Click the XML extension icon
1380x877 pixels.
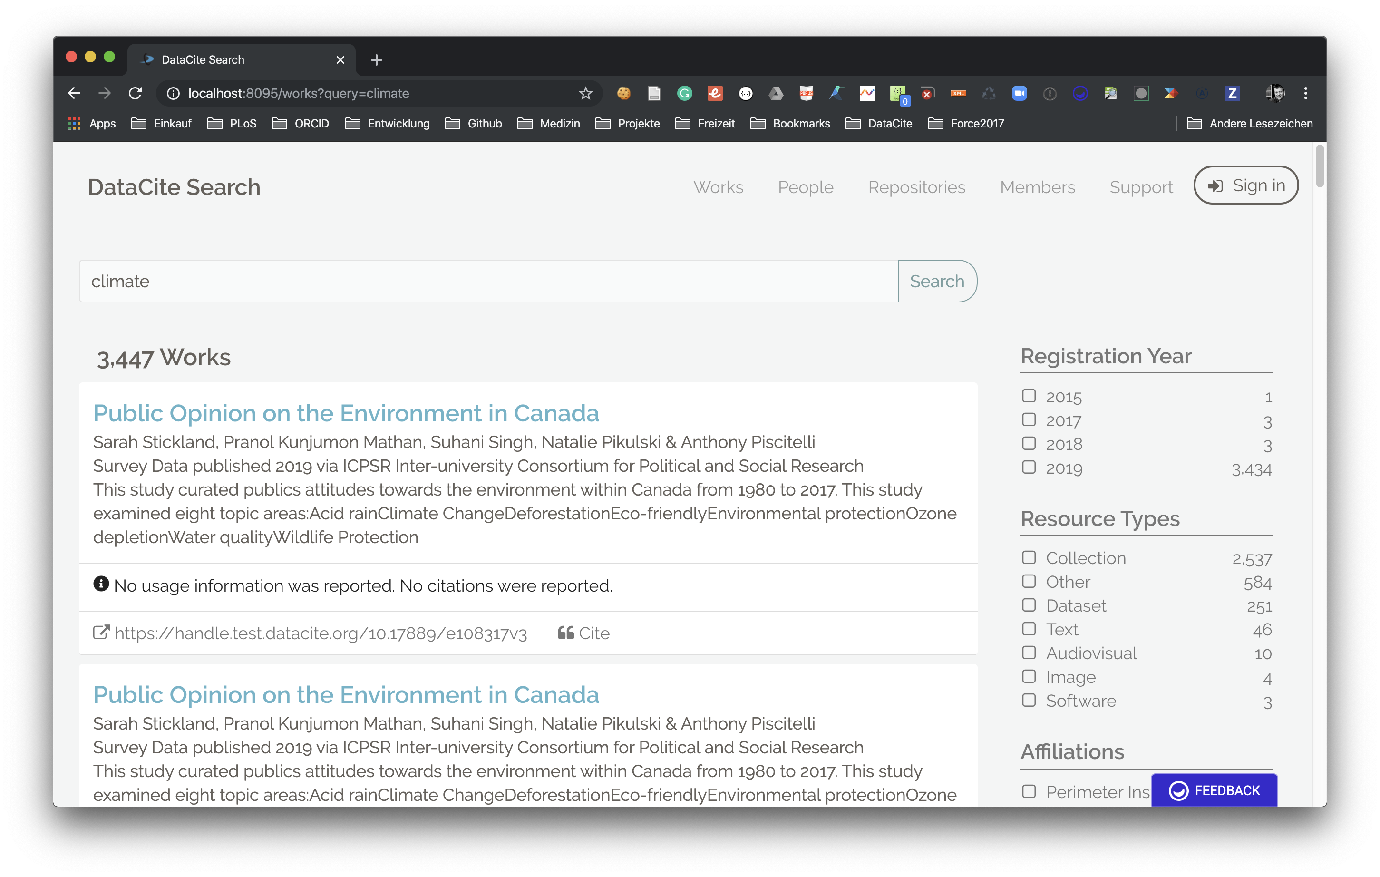(x=958, y=93)
